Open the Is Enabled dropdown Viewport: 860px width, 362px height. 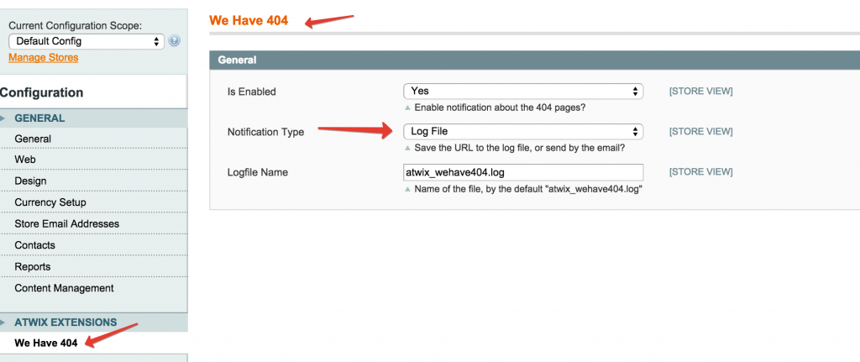click(523, 91)
